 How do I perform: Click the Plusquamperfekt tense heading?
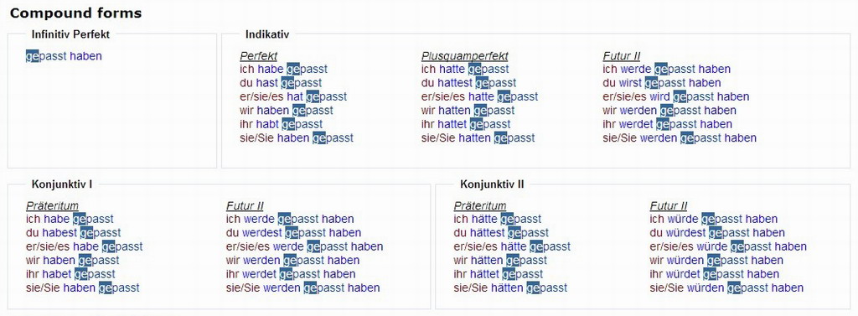click(464, 56)
